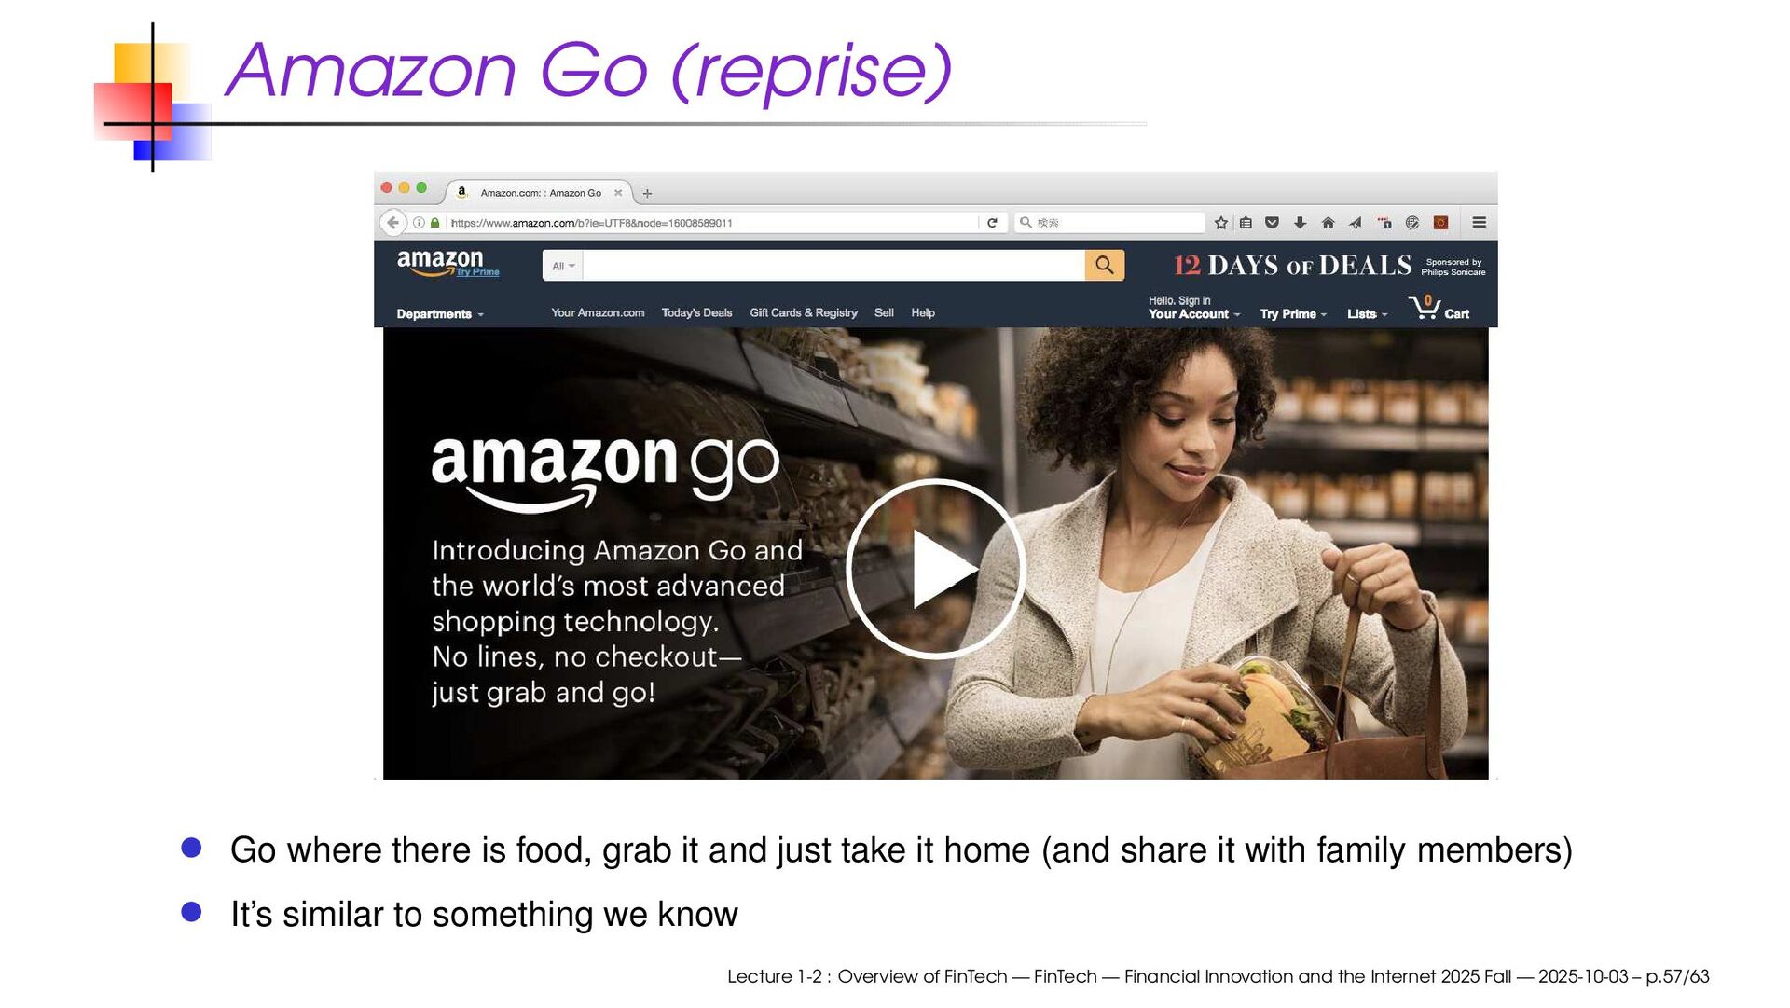Bookmark this page with the star icon
The image size is (1790, 1008).
point(1221,223)
